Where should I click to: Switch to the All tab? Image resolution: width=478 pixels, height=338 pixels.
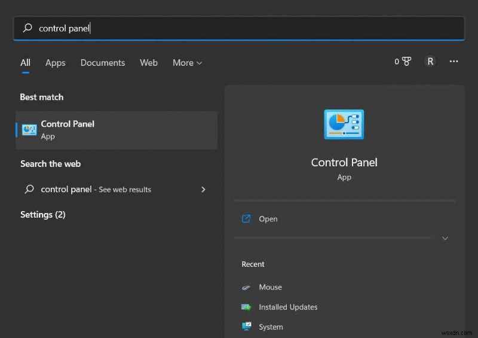click(25, 63)
